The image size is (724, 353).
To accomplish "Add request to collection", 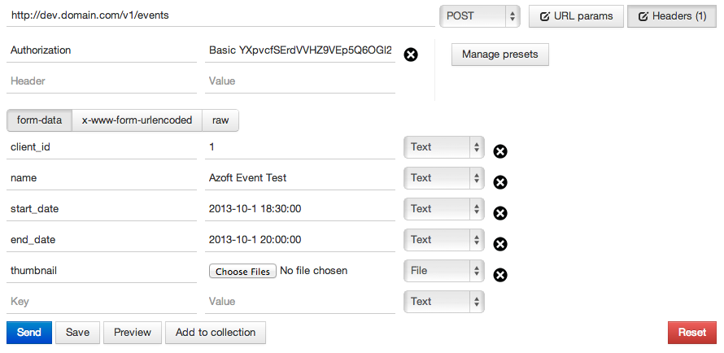I will pos(216,333).
